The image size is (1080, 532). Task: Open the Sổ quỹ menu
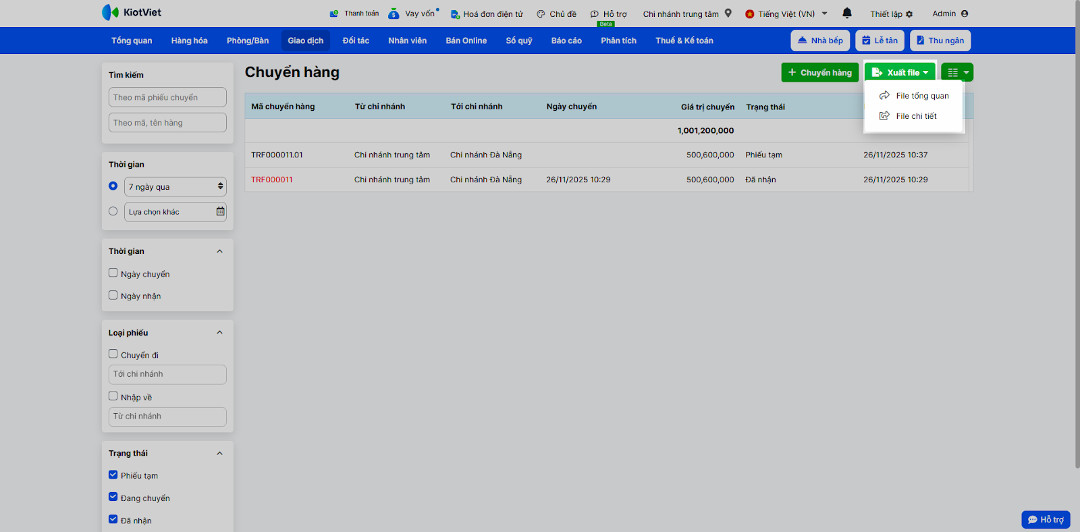point(519,41)
